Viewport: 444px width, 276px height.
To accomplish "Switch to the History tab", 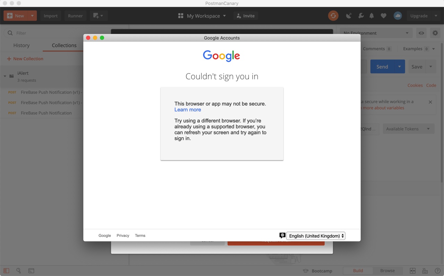I will tap(22, 45).
